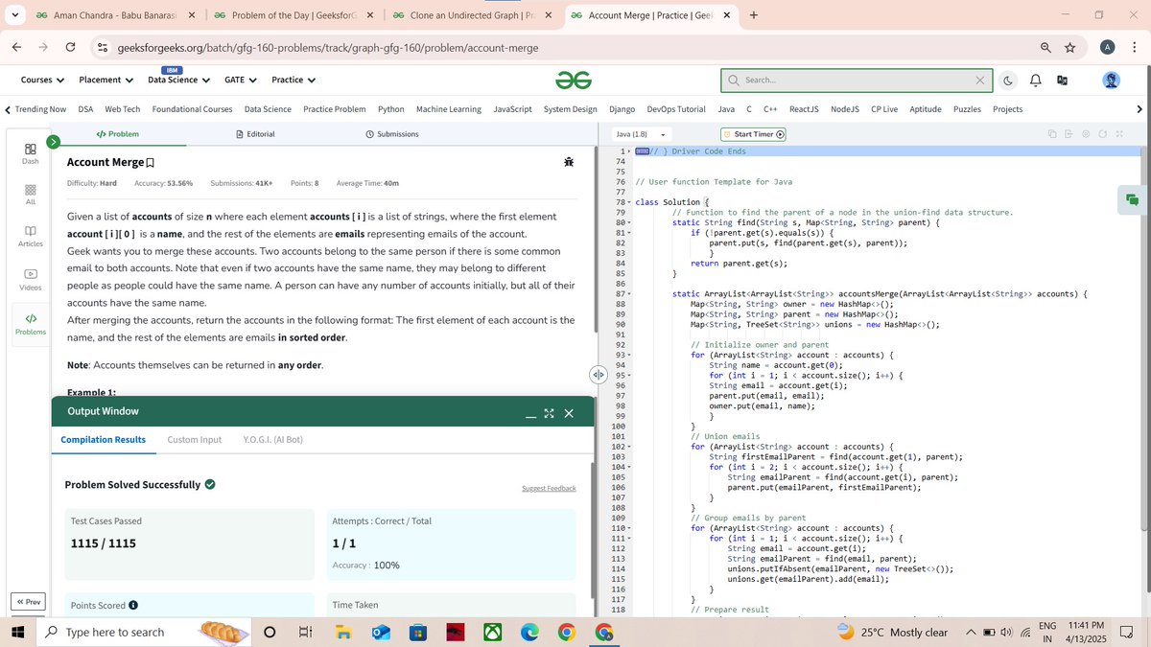Screen dimensions: 1151x647
Task: Open the Articles sidebar icon
Action: pos(30,236)
